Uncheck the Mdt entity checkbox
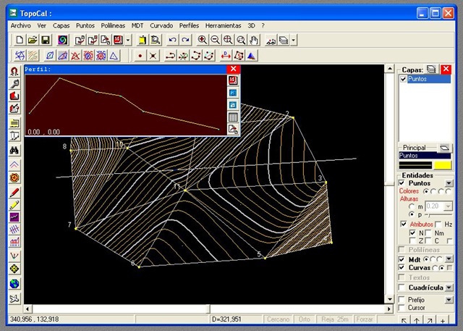 click(403, 258)
